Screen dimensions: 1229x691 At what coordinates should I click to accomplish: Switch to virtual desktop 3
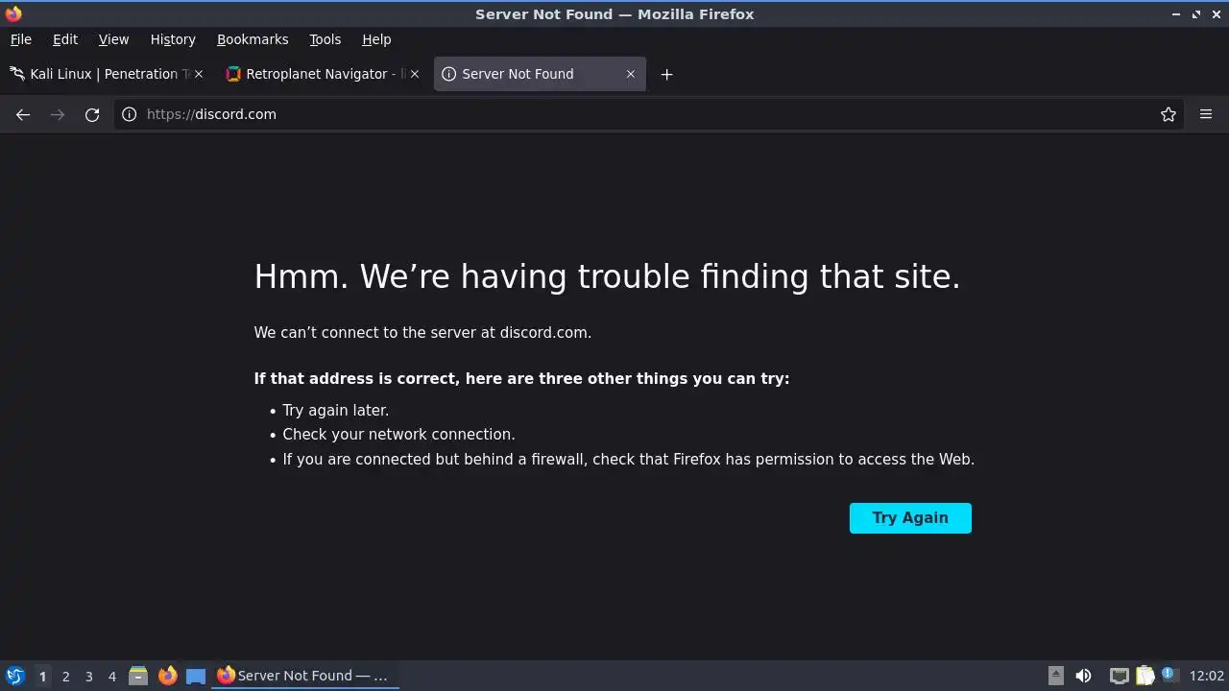[x=88, y=677]
